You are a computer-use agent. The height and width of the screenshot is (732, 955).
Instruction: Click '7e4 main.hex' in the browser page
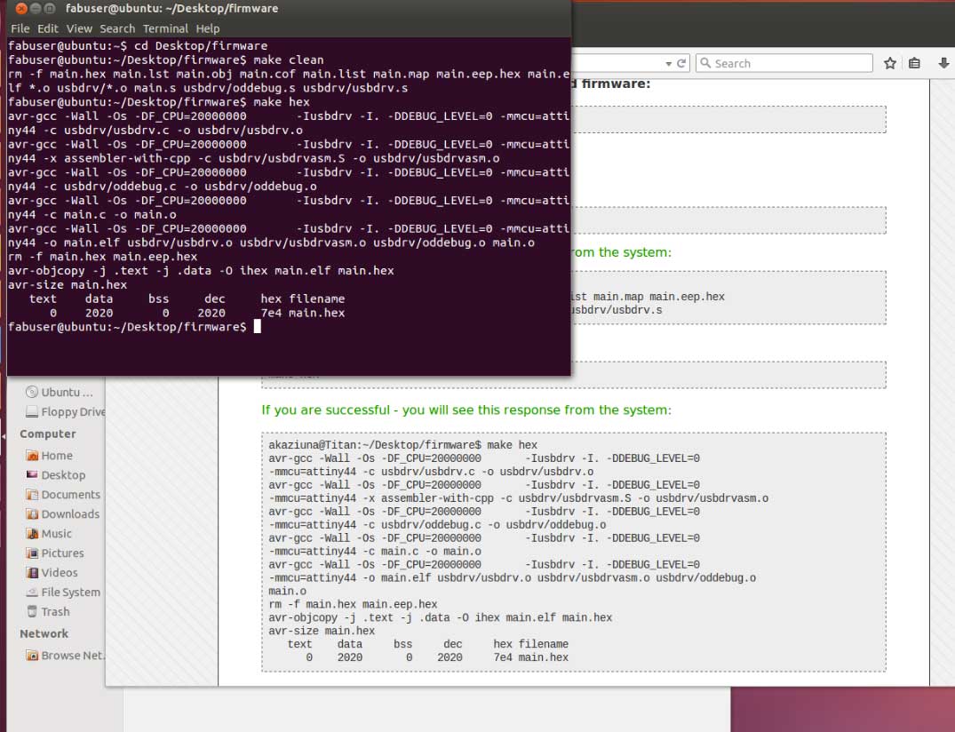pos(530,657)
